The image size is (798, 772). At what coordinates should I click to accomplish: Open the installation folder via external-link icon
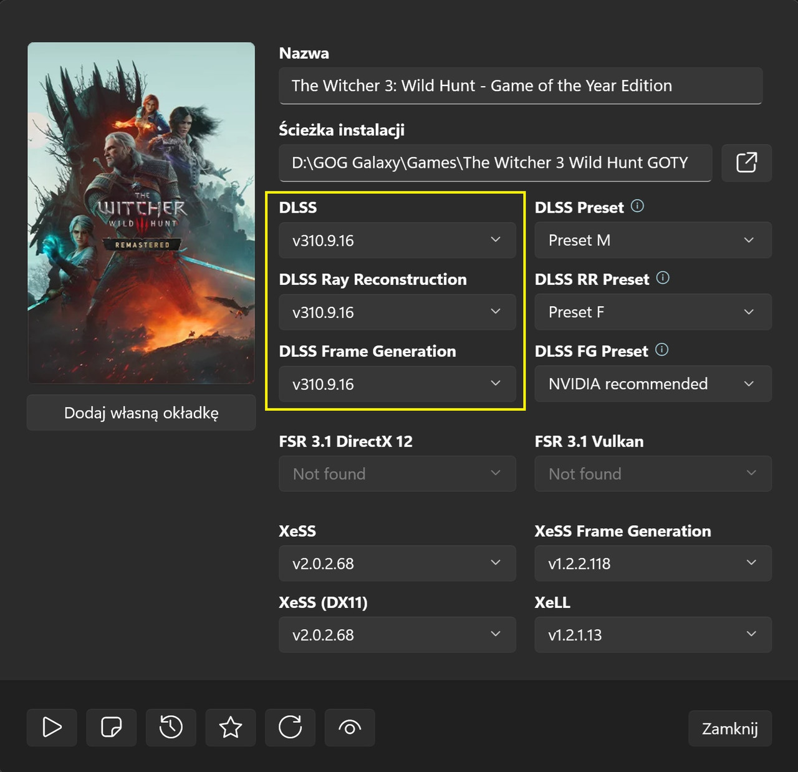pos(746,163)
